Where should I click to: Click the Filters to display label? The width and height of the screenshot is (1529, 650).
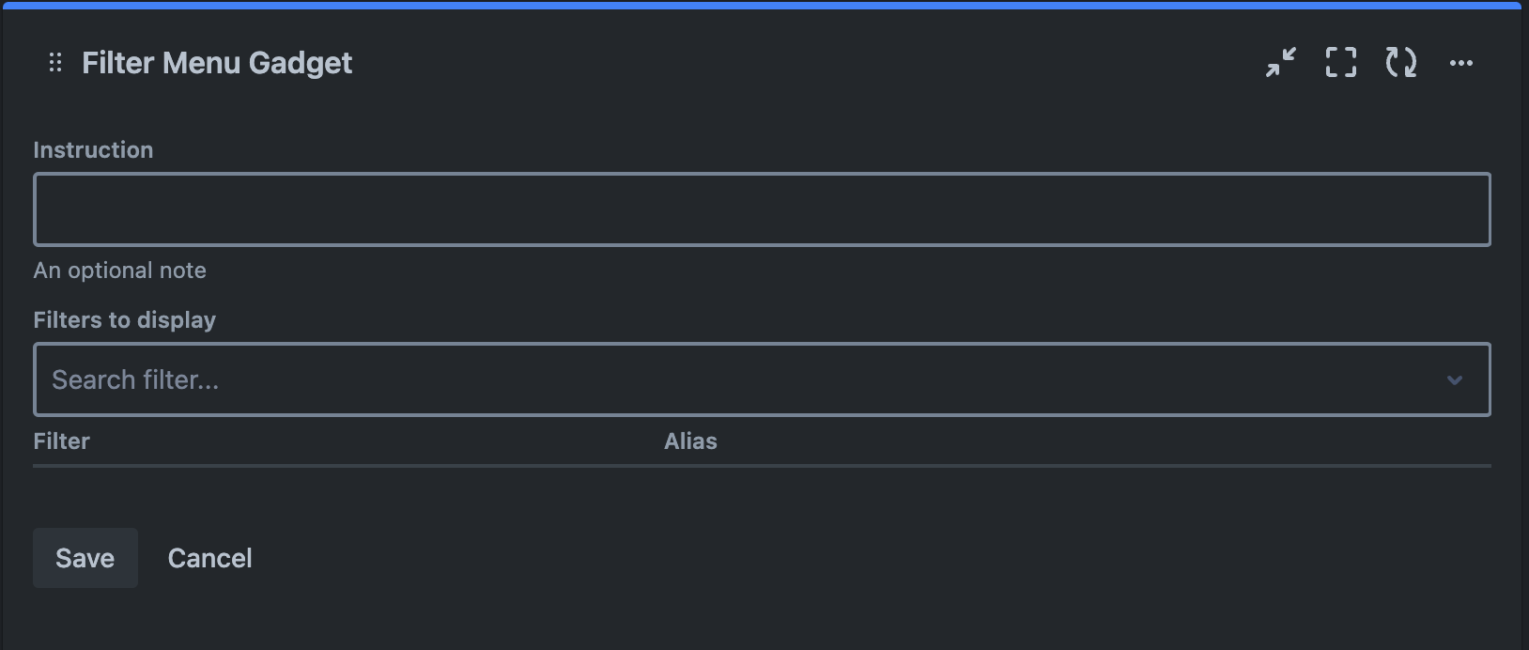click(124, 319)
